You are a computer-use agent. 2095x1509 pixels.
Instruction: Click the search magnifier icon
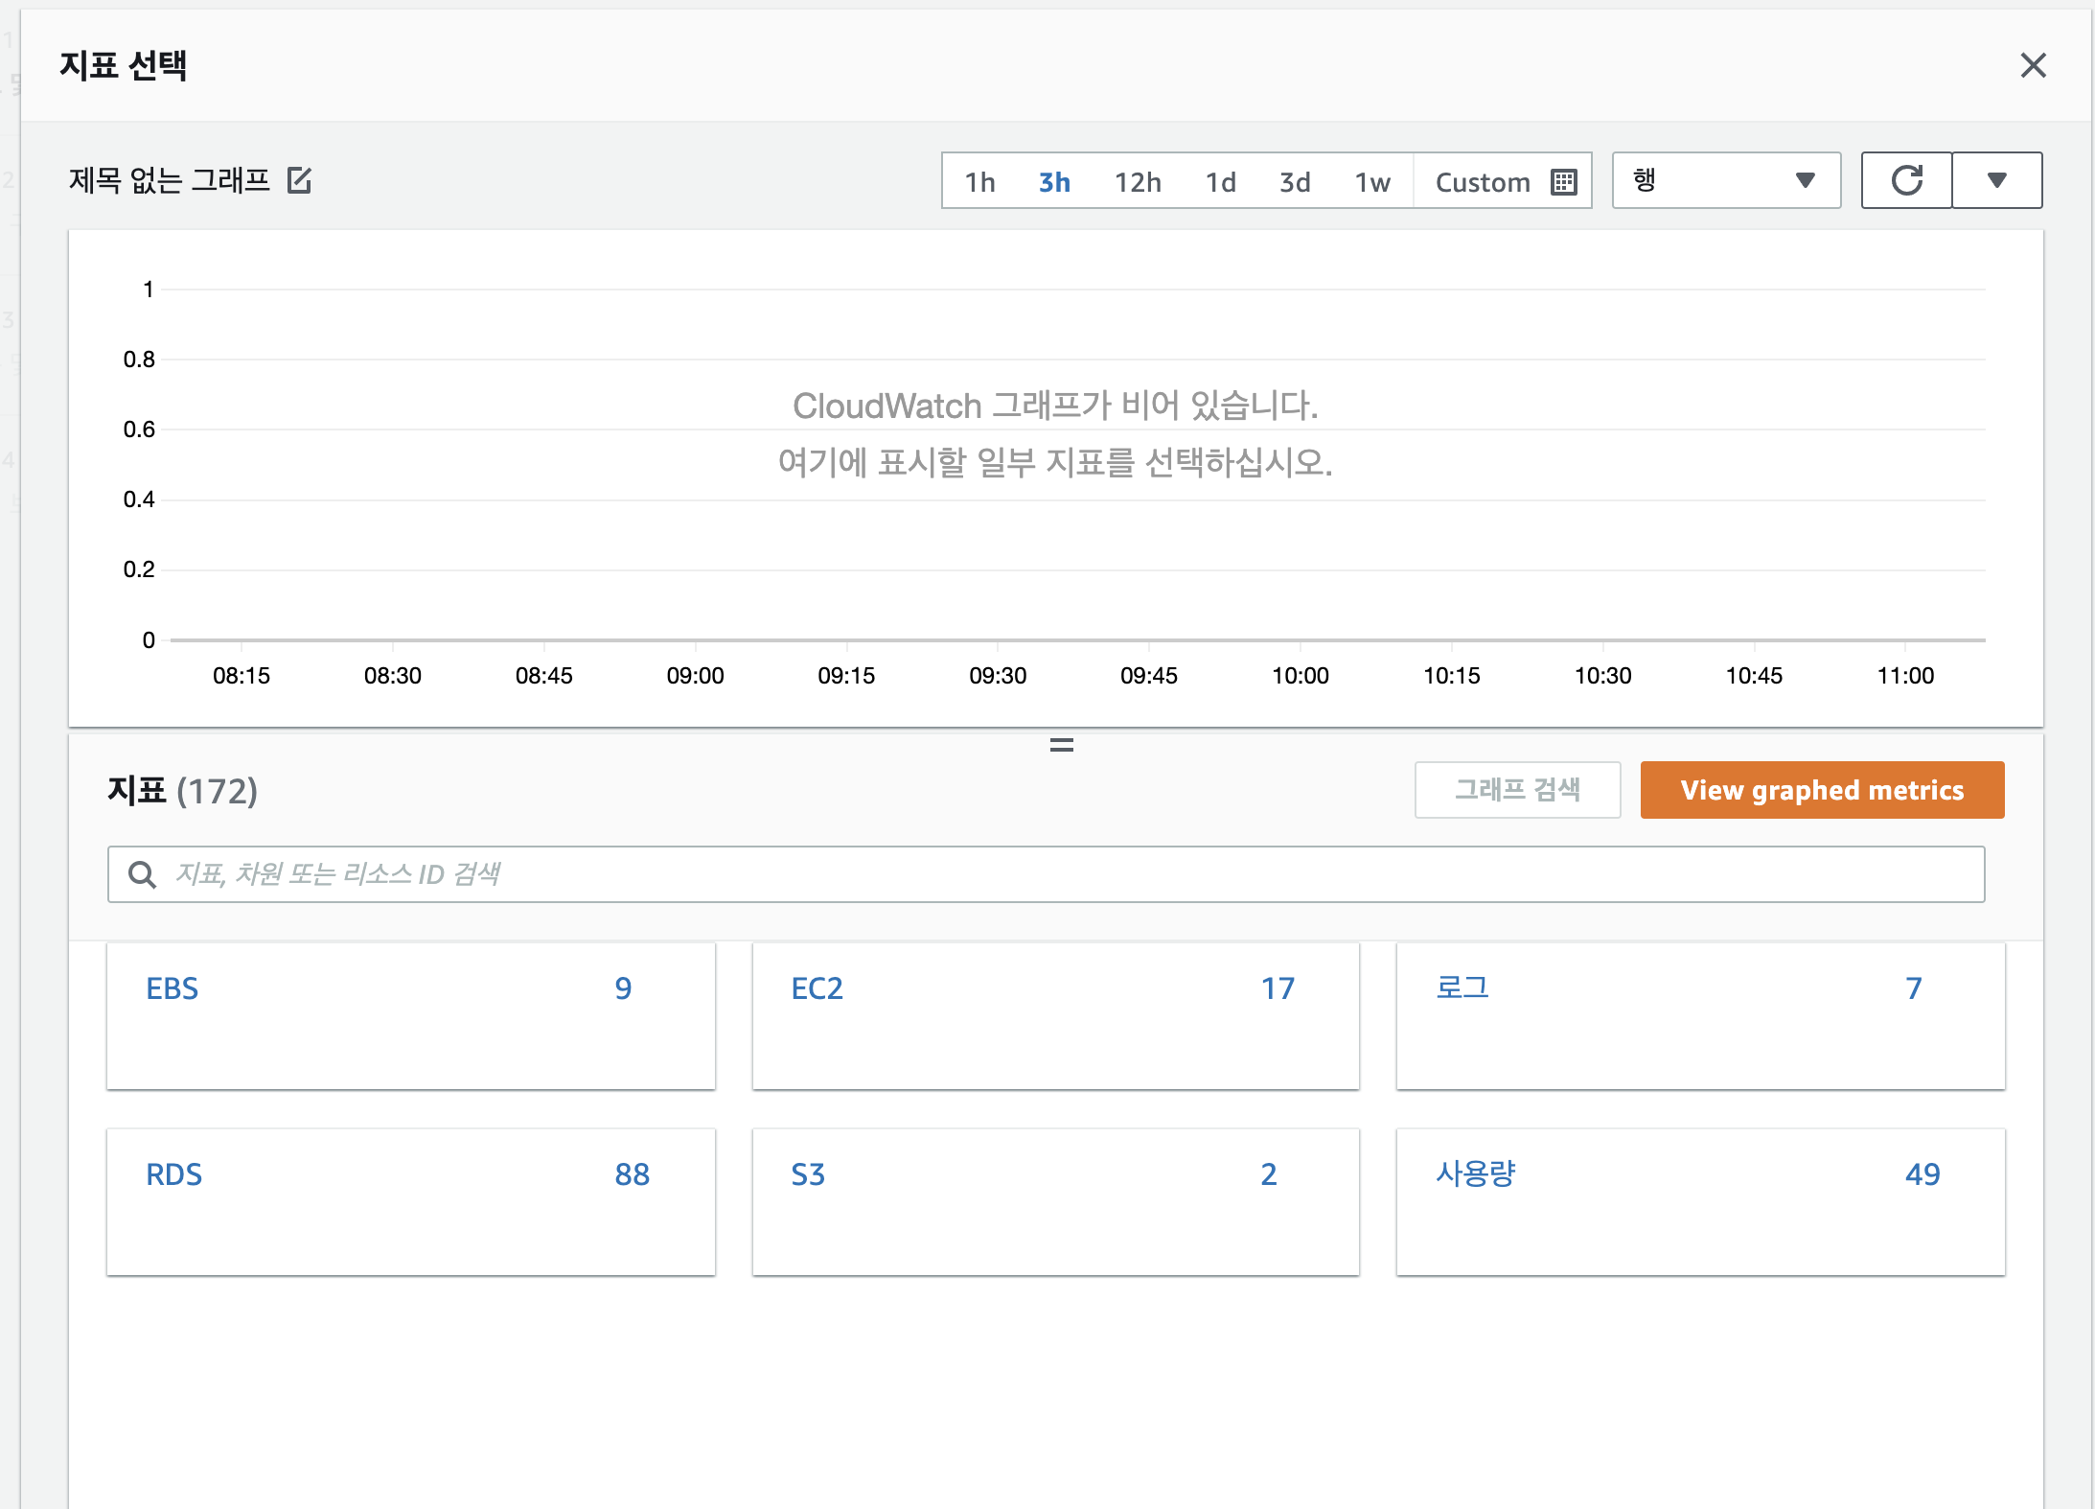click(x=143, y=874)
